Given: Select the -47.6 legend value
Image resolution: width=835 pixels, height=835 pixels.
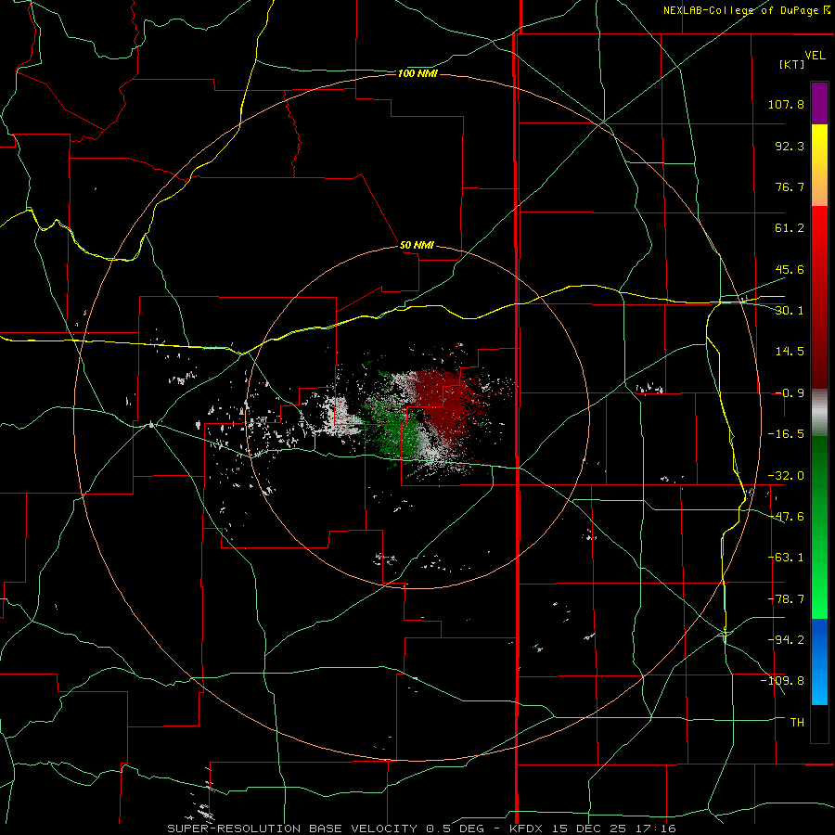Looking at the screenshot, I should 786,517.
